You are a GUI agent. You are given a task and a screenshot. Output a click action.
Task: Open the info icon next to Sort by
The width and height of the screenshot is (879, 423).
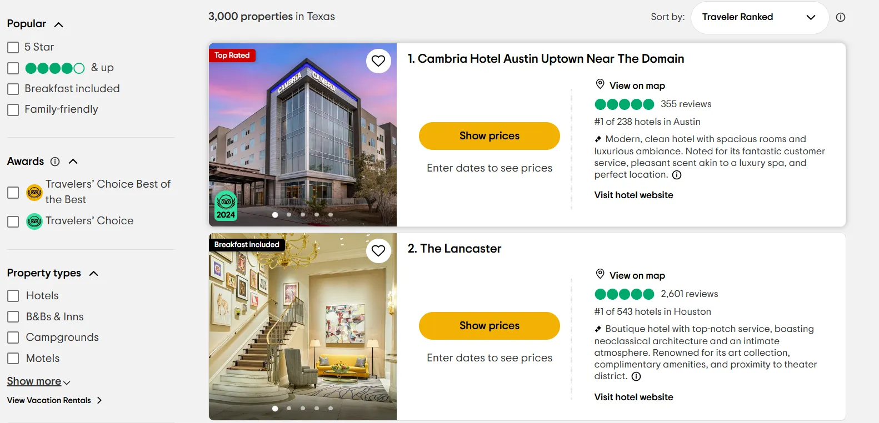[x=841, y=17]
